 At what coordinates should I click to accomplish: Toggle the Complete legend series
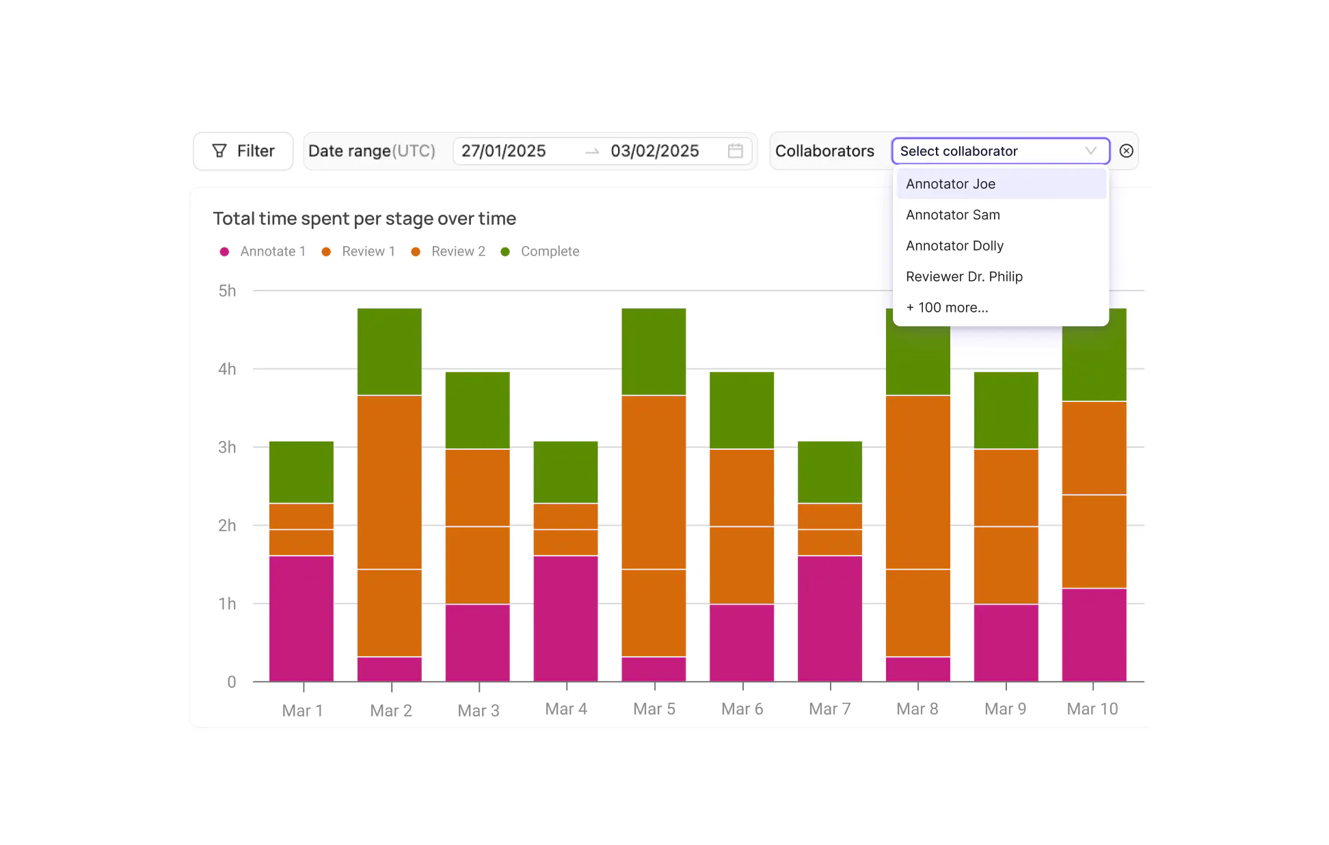pos(540,252)
